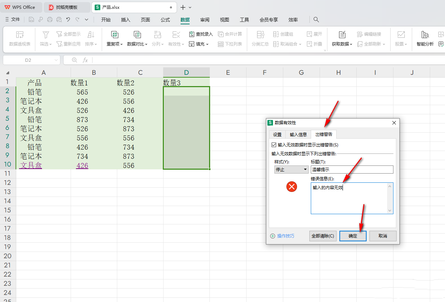Switch to the WPS Office home tab

[x=21, y=7]
